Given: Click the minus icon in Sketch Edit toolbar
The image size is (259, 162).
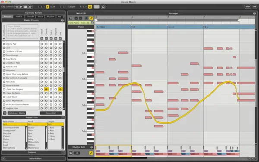Looking at the screenshot, I should coord(80,18).
